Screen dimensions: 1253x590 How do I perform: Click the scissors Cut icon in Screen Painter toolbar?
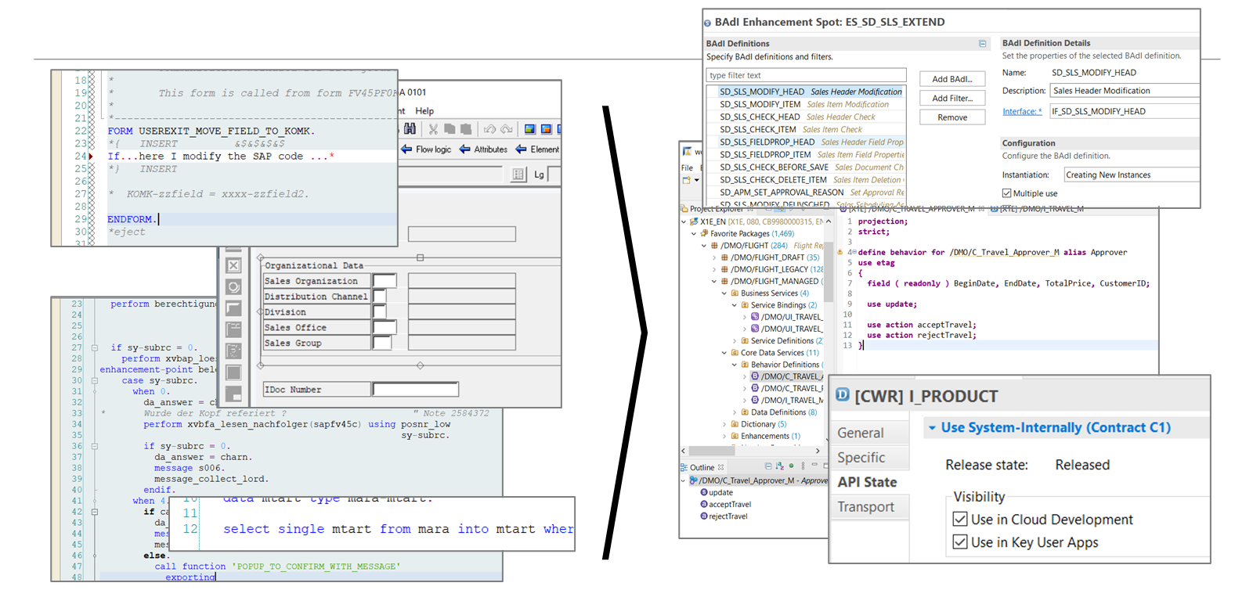point(433,128)
